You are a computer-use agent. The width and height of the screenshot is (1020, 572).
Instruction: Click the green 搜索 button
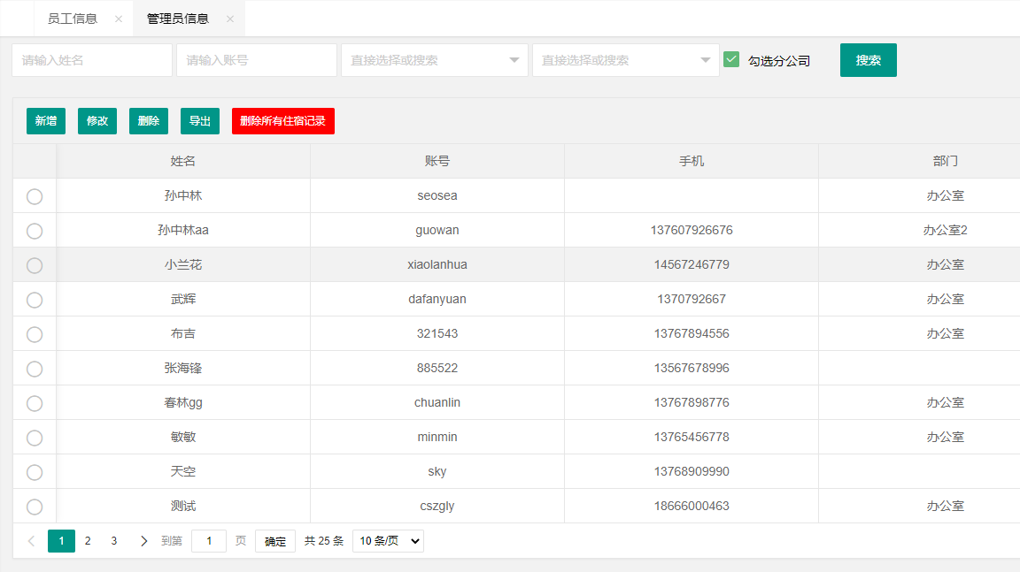point(868,60)
